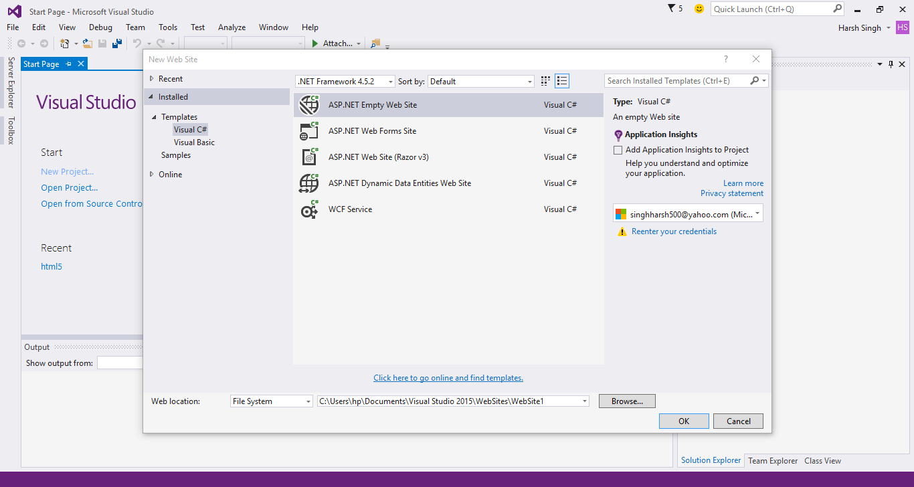Switch to the Class View tab
The height and width of the screenshot is (487, 914).
pyautogui.click(x=822, y=461)
